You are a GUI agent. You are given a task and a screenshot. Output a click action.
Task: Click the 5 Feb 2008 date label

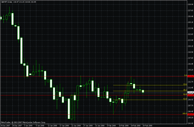click(x=111, y=126)
